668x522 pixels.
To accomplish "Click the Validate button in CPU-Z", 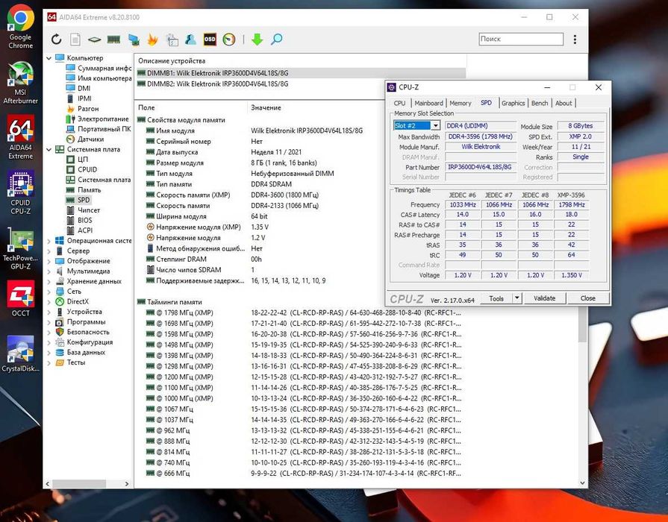I will (544, 298).
